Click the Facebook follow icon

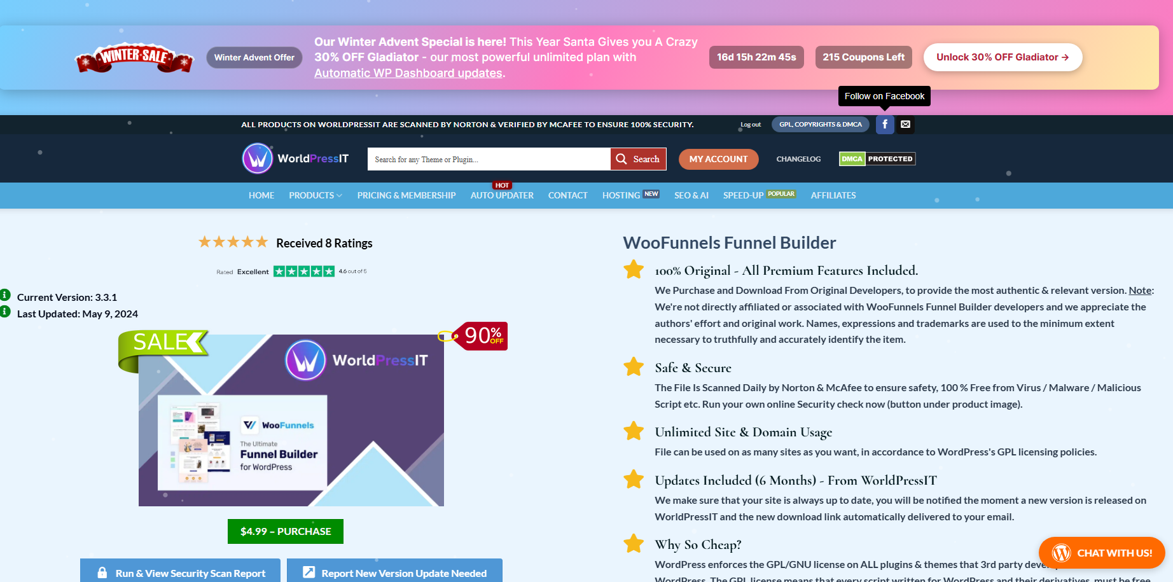884,125
